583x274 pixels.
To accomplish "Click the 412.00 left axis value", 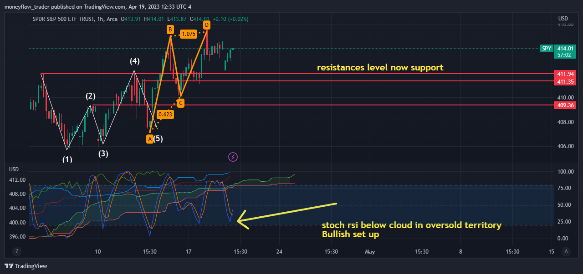I will 17,180.
